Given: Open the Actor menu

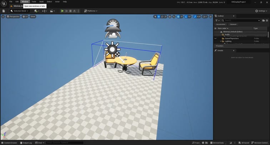Looking at the screenshot, I should pyautogui.click(x=57, y=1).
